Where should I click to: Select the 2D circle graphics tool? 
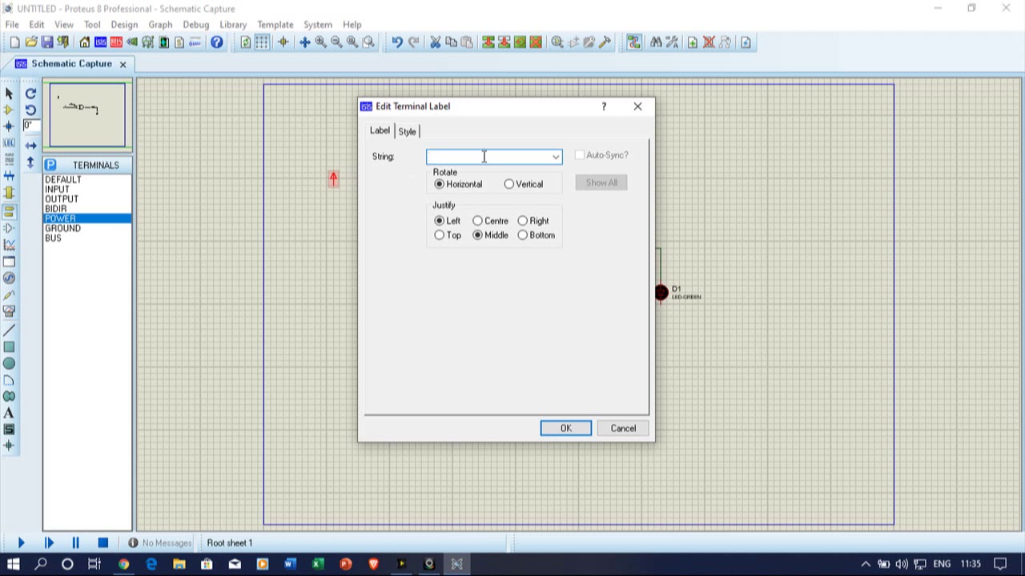(9, 363)
